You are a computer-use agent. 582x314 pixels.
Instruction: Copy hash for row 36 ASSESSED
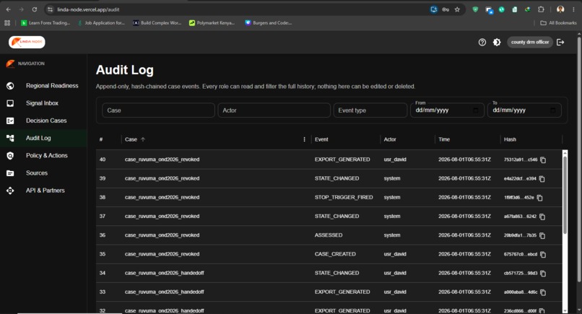pos(542,236)
